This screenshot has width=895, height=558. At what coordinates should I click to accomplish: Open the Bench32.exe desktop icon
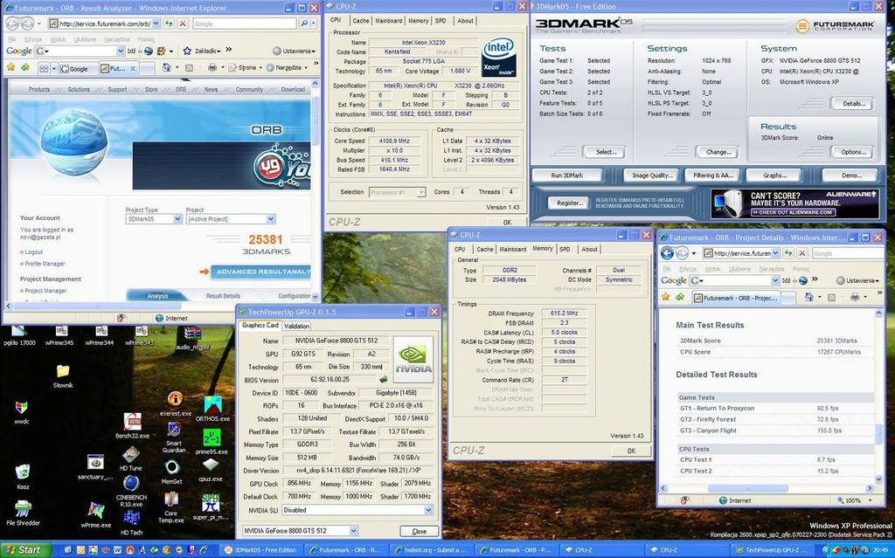point(132,425)
